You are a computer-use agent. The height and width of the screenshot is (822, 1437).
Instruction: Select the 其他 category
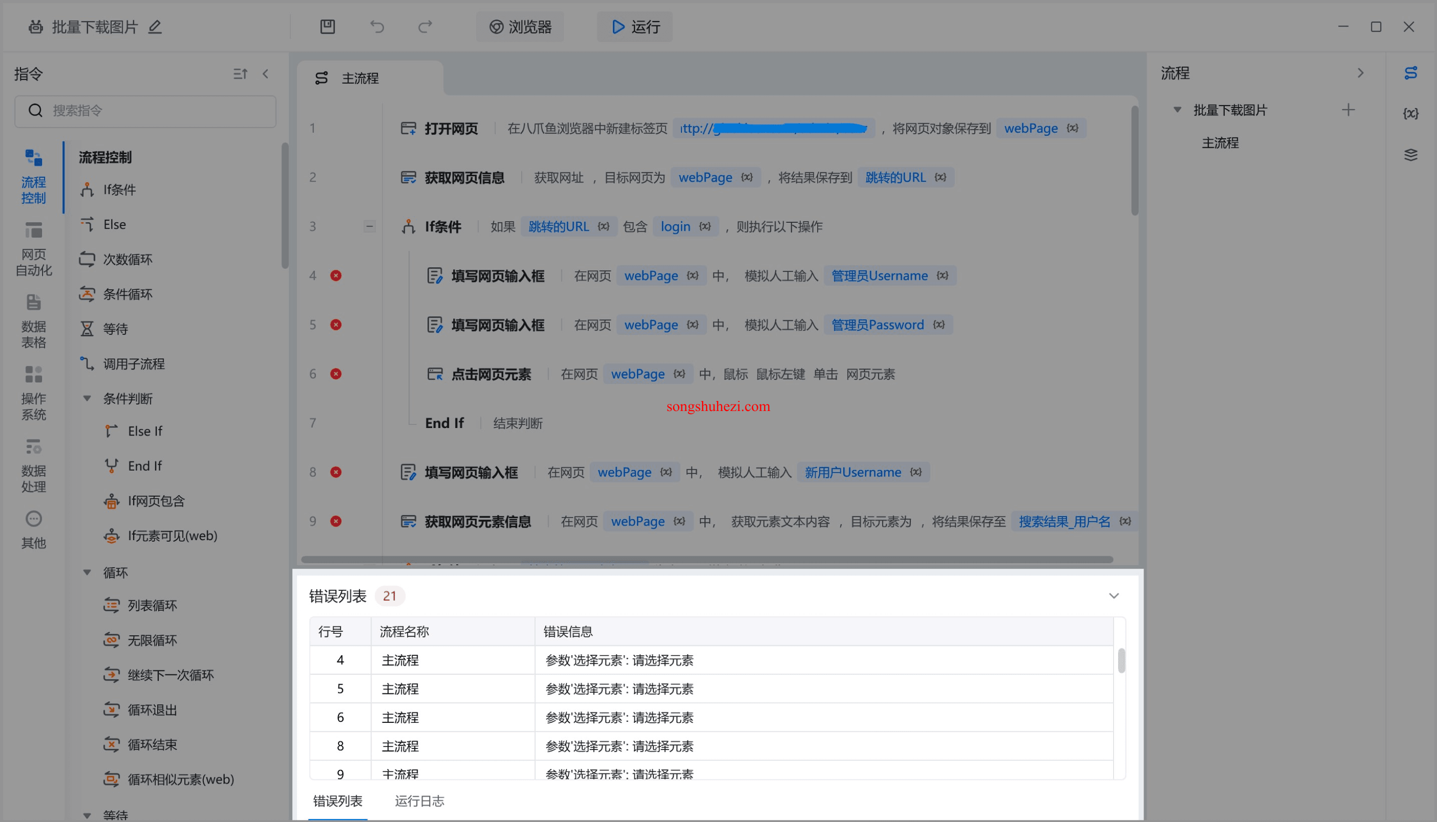tap(34, 530)
